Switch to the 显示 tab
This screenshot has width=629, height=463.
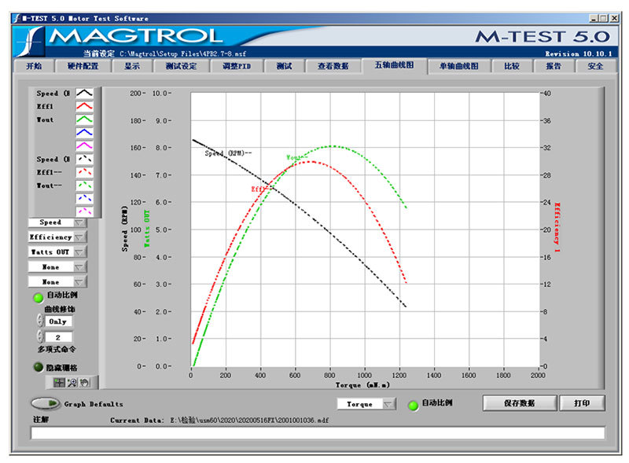point(132,66)
